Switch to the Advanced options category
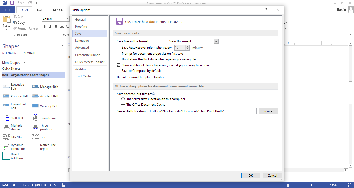Screen dimensions: 354x188 click(x=82, y=48)
